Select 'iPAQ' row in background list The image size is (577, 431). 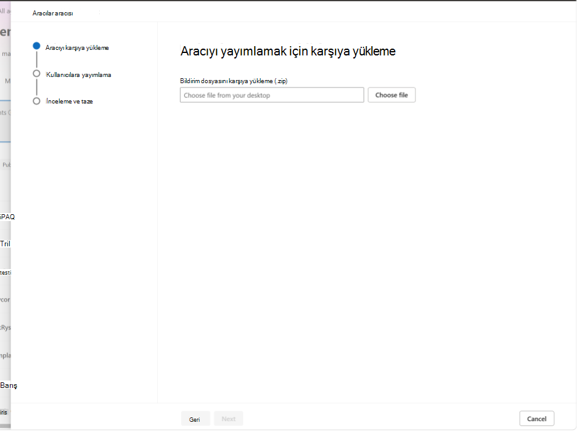coord(7,217)
